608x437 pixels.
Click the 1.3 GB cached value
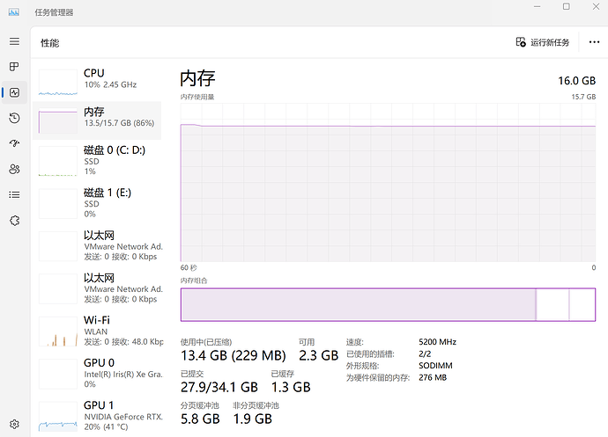click(x=291, y=387)
